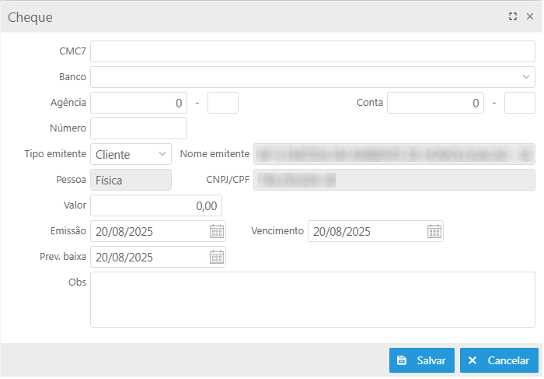Click the Vencimento label
The height and width of the screenshot is (379, 544).
coord(277,231)
